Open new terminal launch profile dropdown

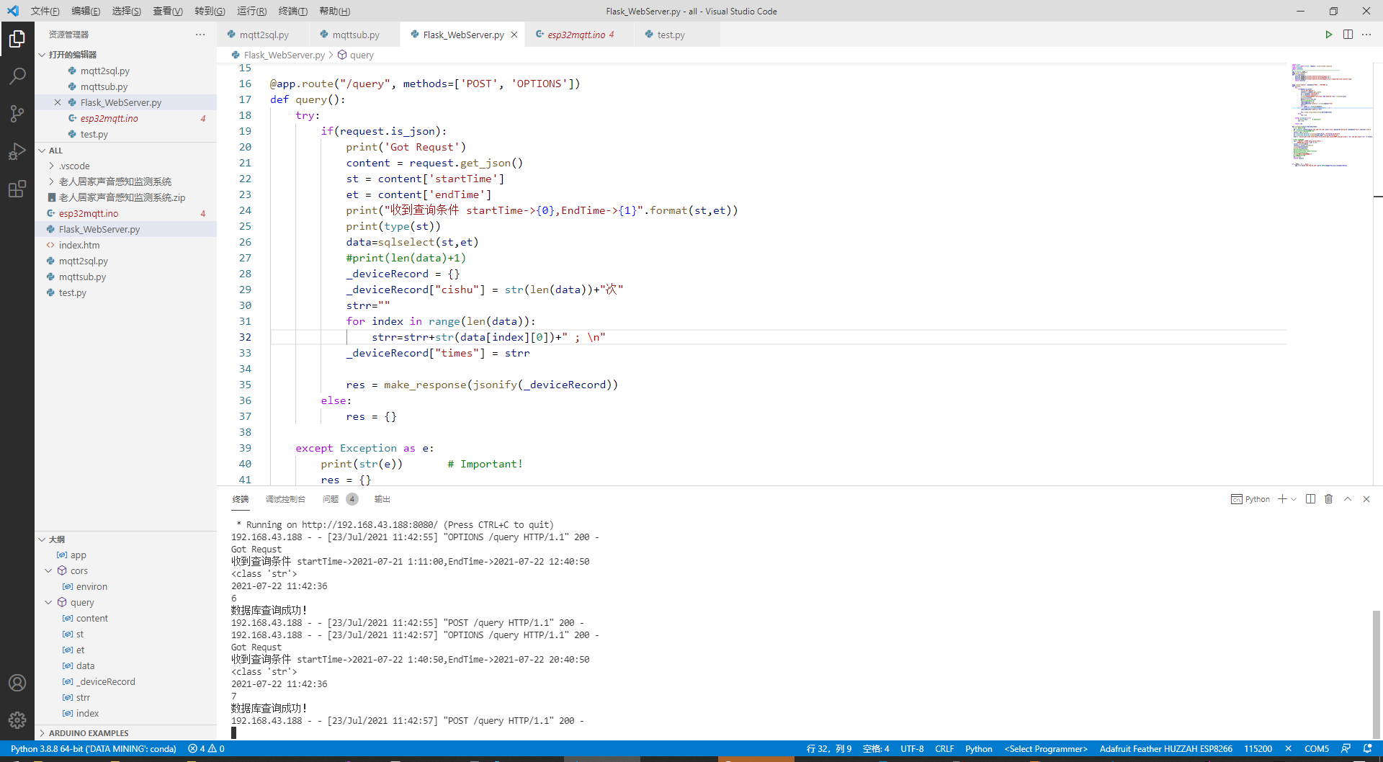1294,499
